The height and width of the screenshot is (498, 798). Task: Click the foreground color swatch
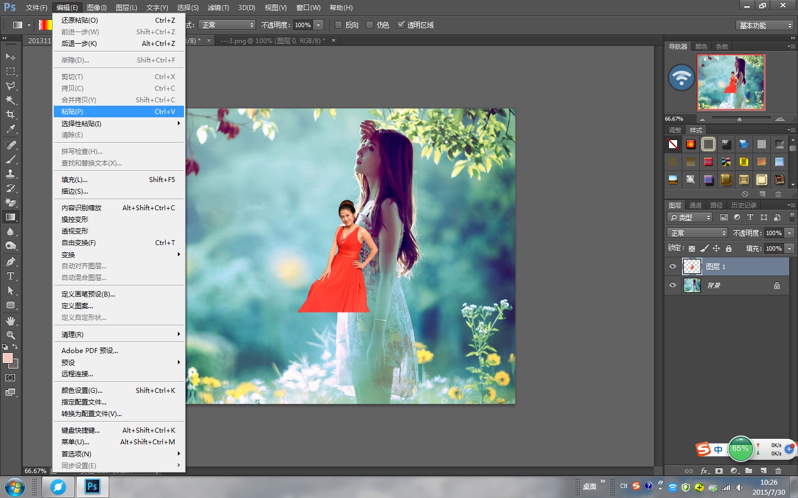tap(8, 359)
